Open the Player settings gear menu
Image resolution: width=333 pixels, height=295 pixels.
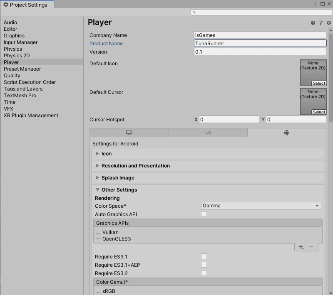[x=328, y=23]
